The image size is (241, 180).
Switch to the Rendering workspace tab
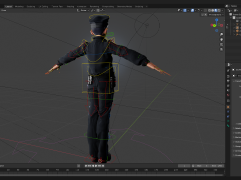(94, 6)
